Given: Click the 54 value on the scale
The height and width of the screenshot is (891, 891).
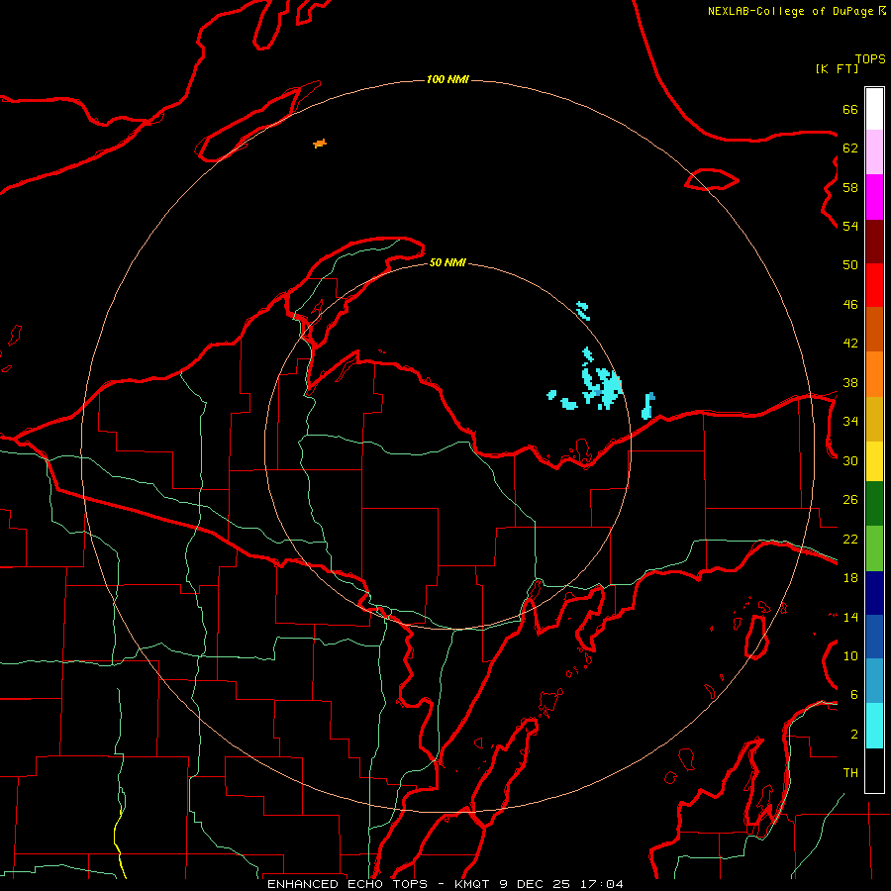Looking at the screenshot, I should click(850, 226).
